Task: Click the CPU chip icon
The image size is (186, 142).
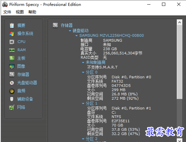Action: (x=12, y=42)
